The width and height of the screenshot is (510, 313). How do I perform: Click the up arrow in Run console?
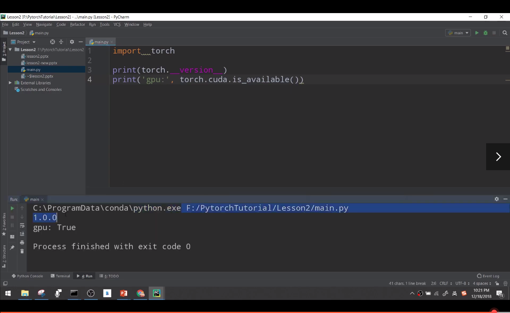tap(22, 208)
